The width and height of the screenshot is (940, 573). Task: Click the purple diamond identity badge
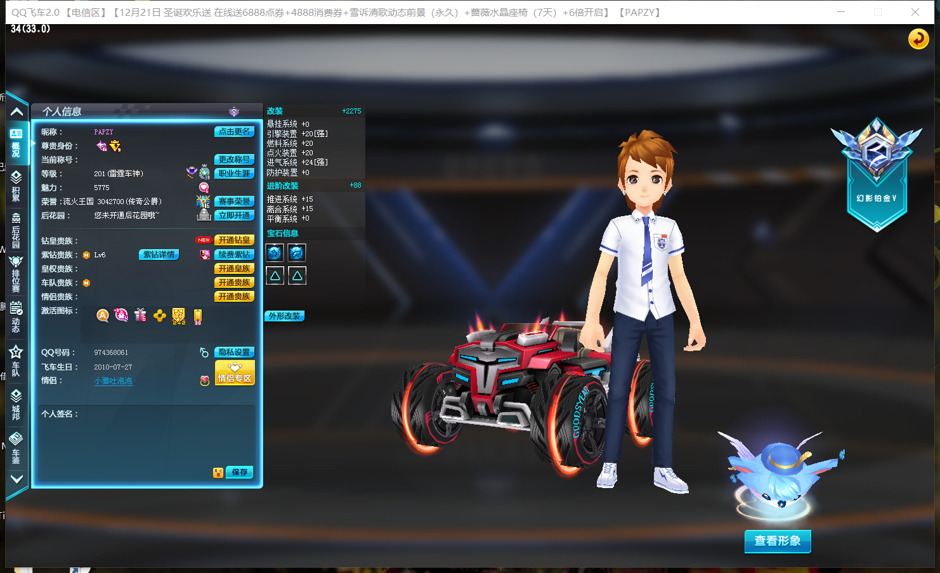coord(101,146)
